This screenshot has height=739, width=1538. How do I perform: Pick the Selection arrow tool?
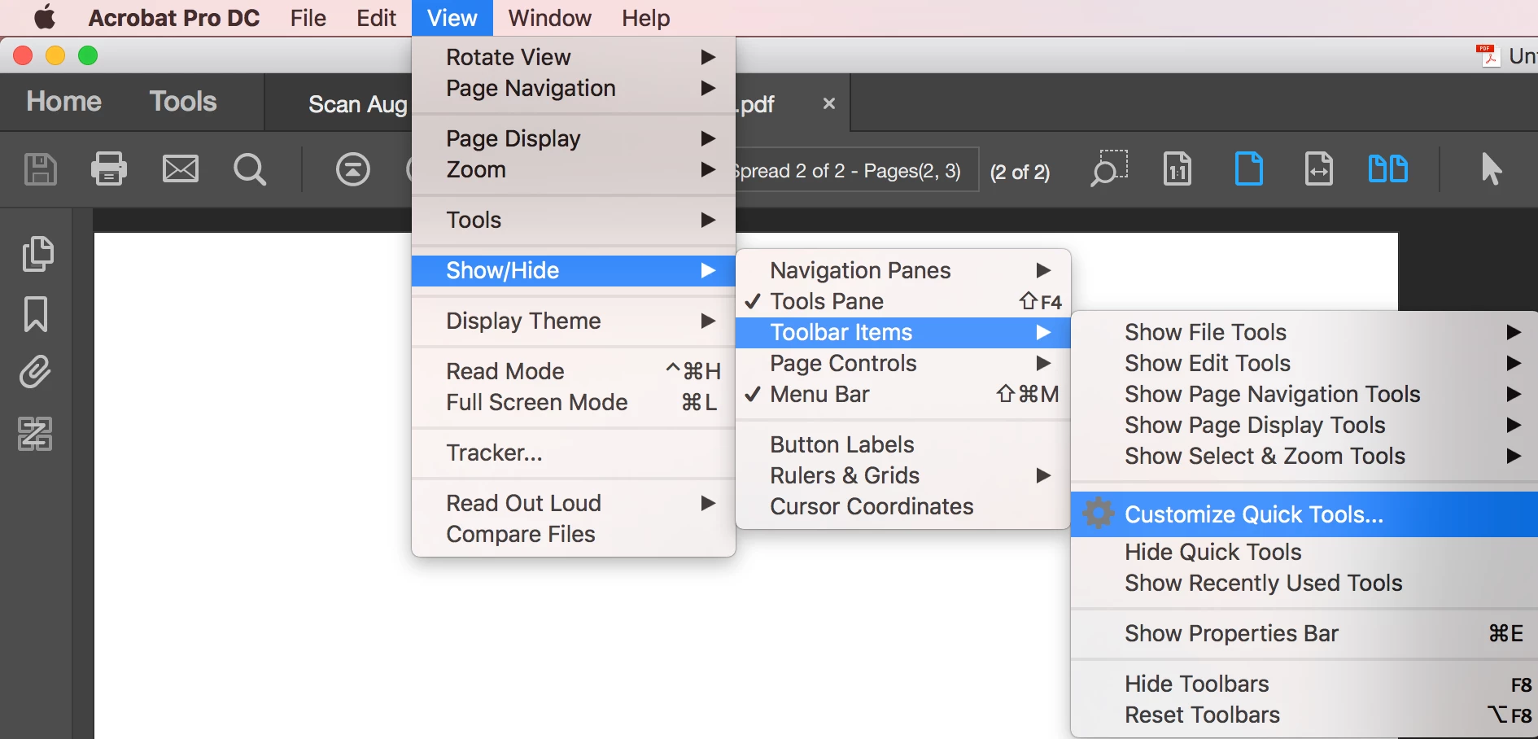coord(1491,169)
